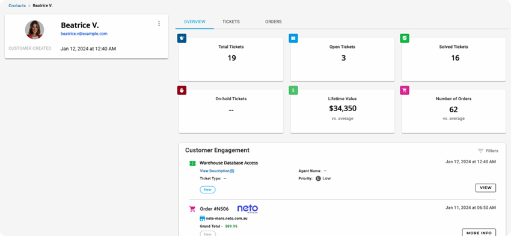Click the beatrice.v@example.com email link
511x236 pixels.
point(84,34)
